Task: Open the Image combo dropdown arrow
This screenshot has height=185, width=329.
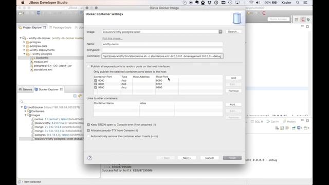Action: coord(221,32)
